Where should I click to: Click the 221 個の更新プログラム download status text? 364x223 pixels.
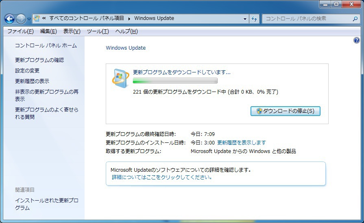coord(205,92)
